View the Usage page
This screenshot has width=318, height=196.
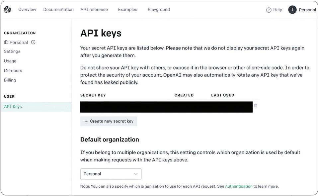[10, 61]
